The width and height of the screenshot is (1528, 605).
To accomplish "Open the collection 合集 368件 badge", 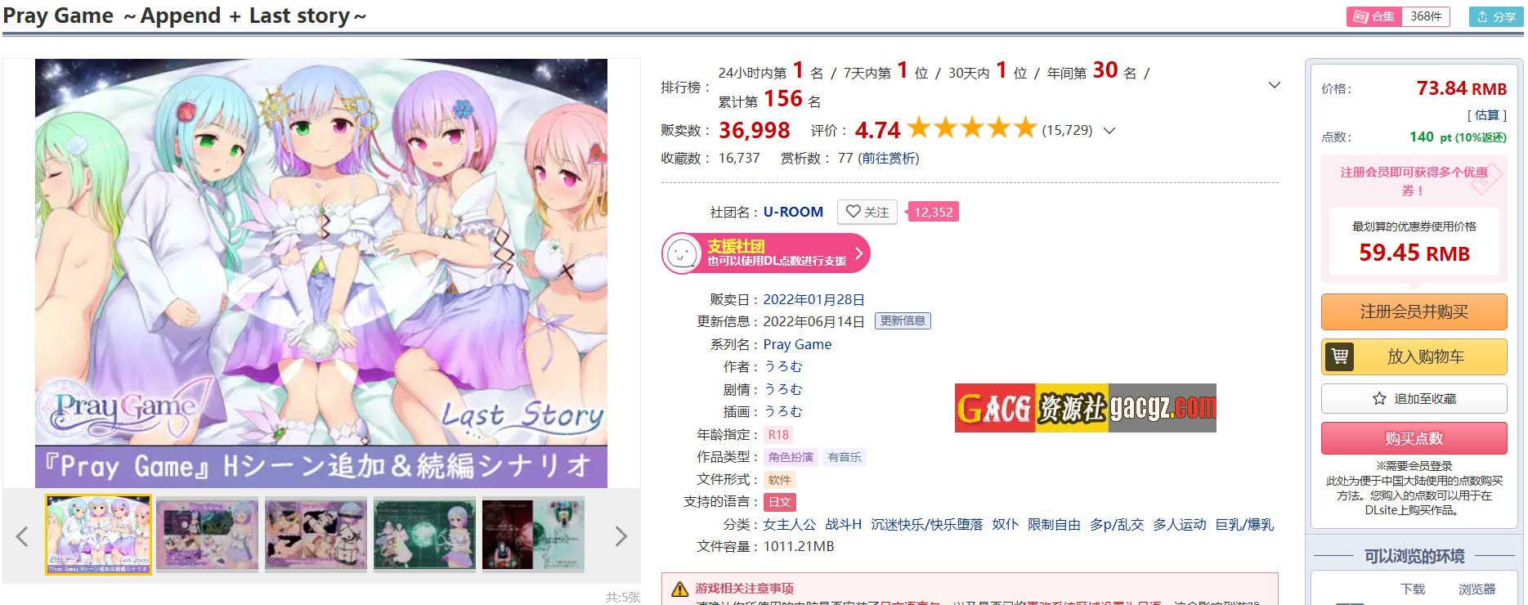I will [x=1398, y=16].
